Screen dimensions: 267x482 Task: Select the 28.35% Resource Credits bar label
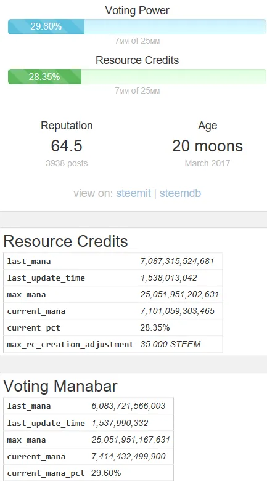coord(44,76)
